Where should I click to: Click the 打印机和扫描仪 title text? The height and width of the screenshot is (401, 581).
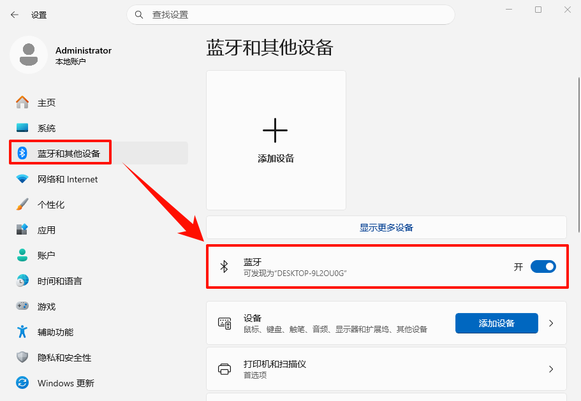coord(275,364)
